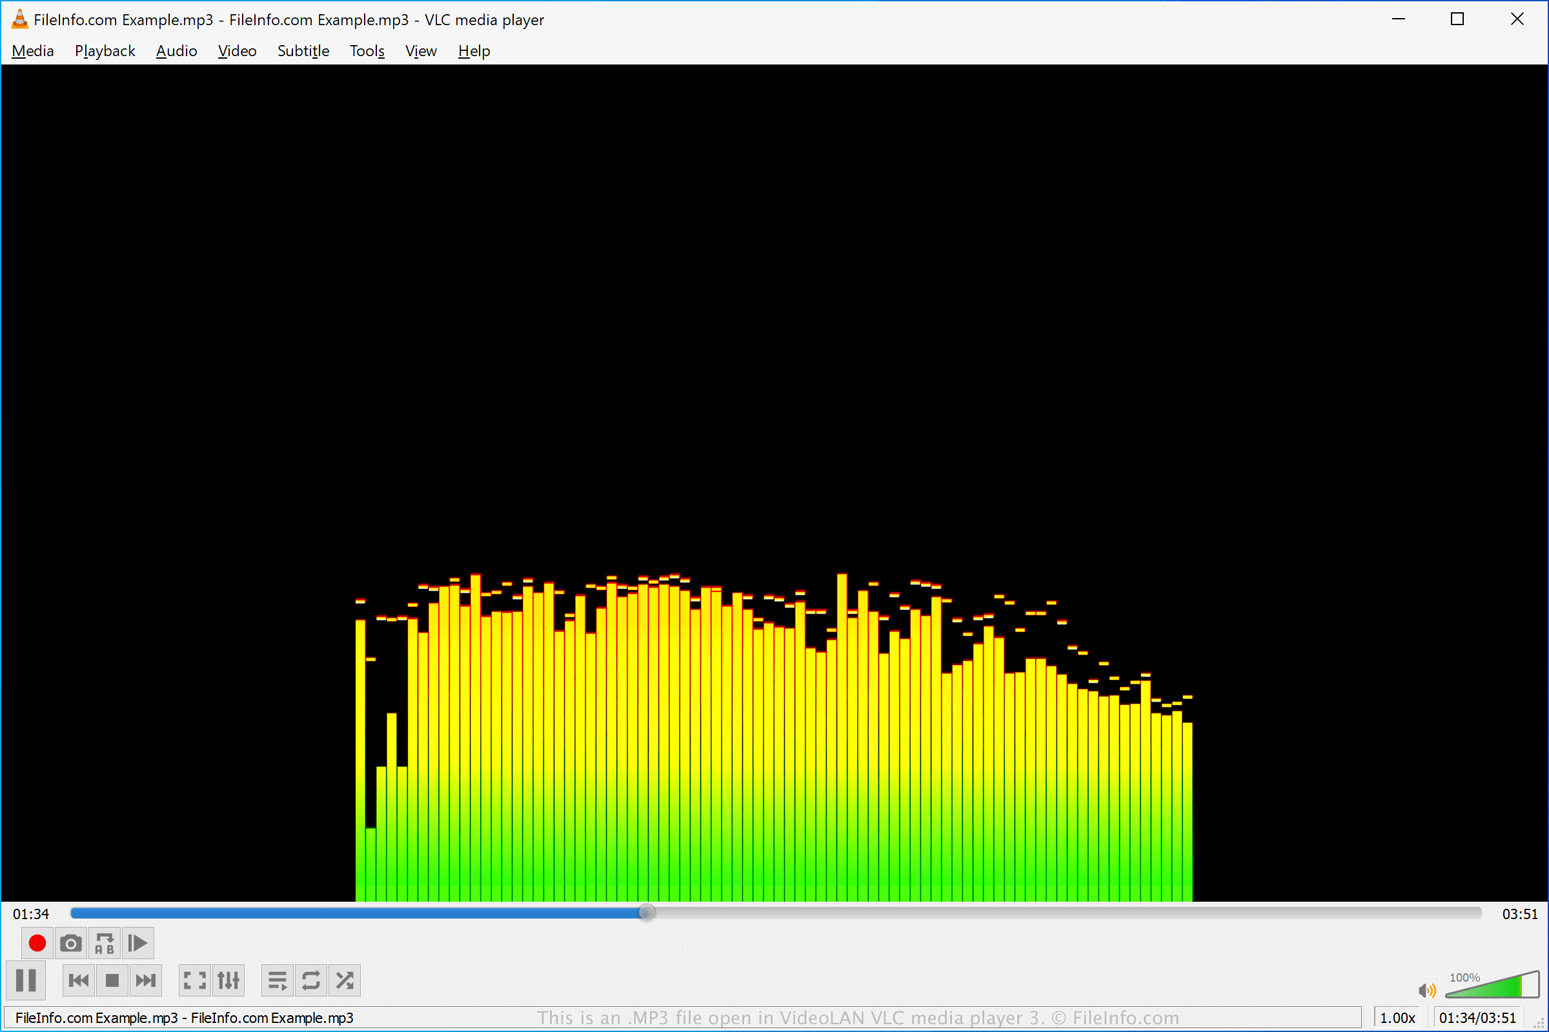Screen dimensions: 1549x1032
Task: Expand the Tools dropdown menu
Action: (367, 50)
